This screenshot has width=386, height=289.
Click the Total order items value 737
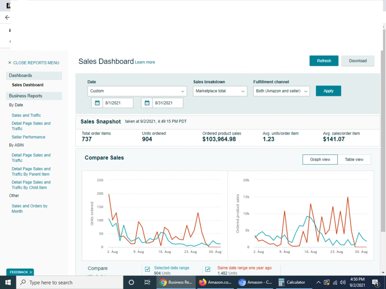pos(86,139)
